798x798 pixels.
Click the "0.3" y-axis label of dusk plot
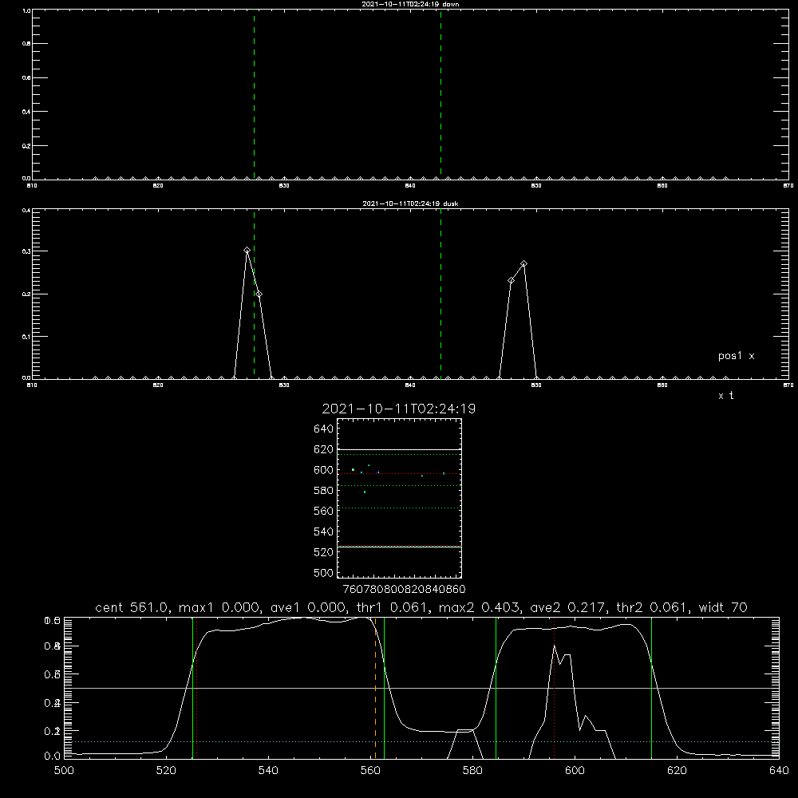[26, 251]
